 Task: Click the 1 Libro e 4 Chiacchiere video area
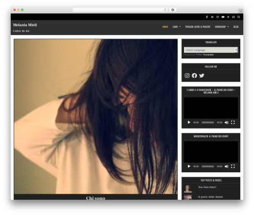click(x=211, y=108)
